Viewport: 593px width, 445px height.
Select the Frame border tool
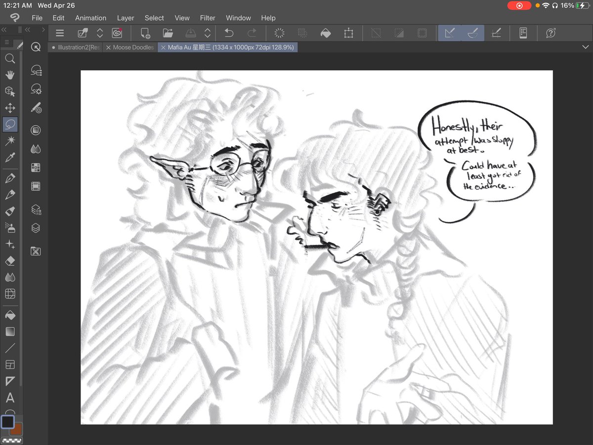coord(10,364)
